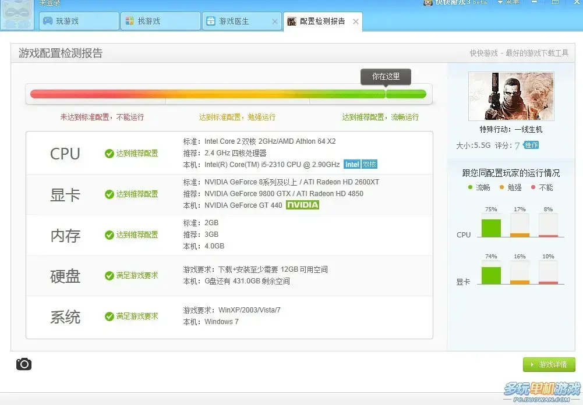Click the 佳作 rating badge
The image size is (583, 405).
(x=531, y=145)
